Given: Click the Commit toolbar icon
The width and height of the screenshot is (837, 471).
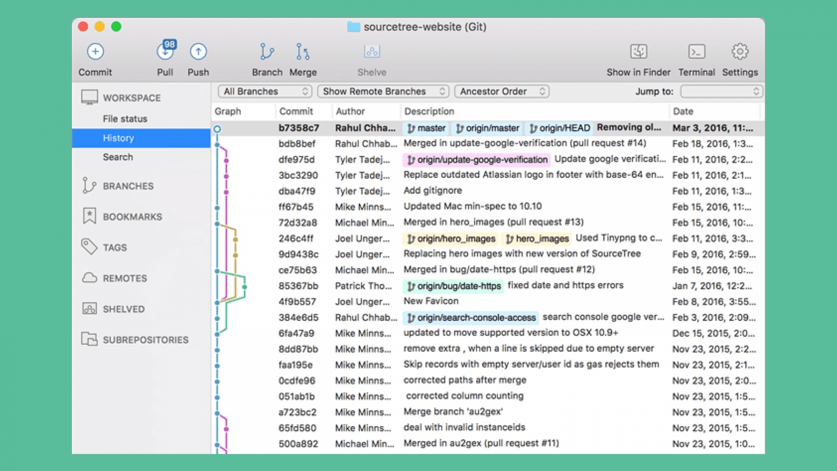Looking at the screenshot, I should coord(95,52).
